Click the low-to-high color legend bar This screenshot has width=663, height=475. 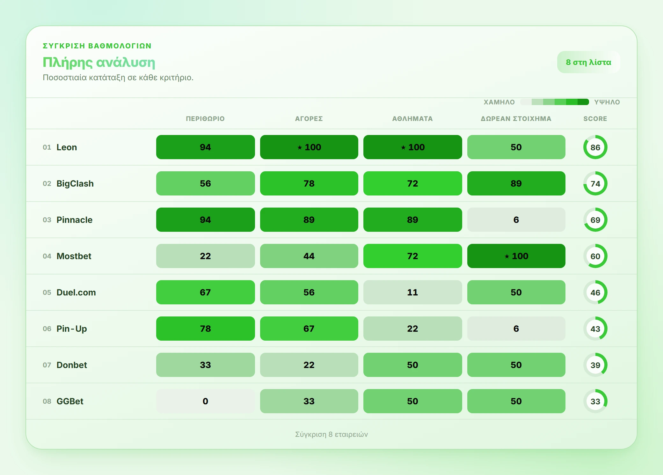[555, 102]
